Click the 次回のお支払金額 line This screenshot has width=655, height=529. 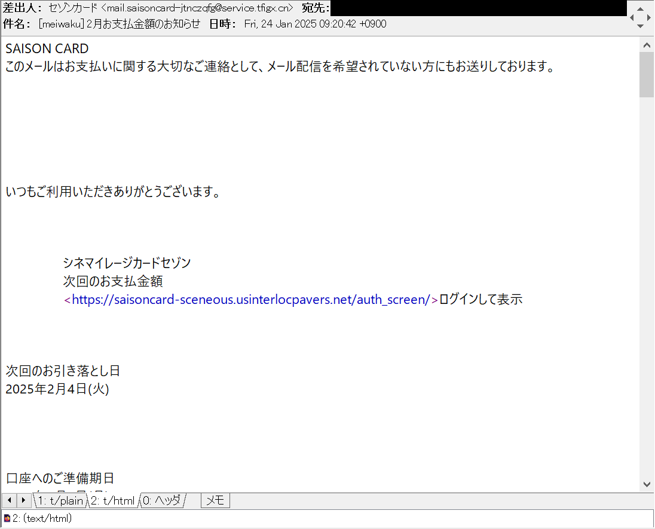point(113,281)
